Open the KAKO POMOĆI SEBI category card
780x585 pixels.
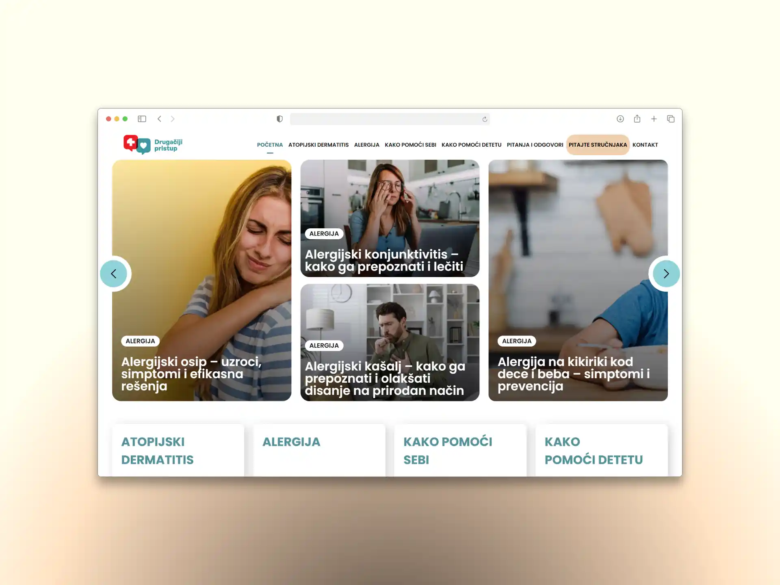click(460, 450)
